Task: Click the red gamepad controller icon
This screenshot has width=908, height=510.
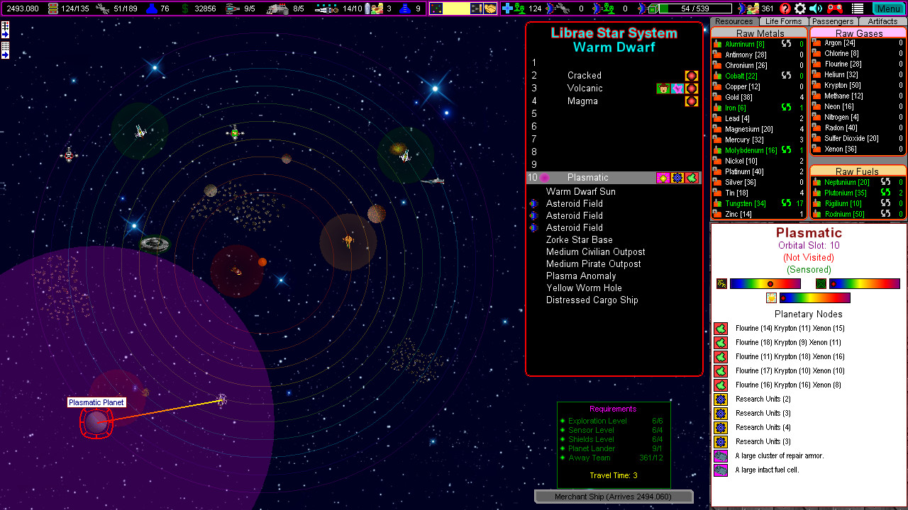Action: coord(834,9)
